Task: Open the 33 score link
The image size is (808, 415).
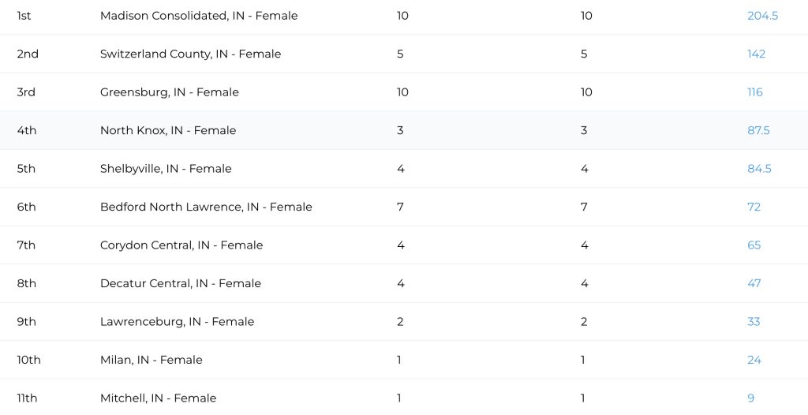Action: (x=754, y=322)
